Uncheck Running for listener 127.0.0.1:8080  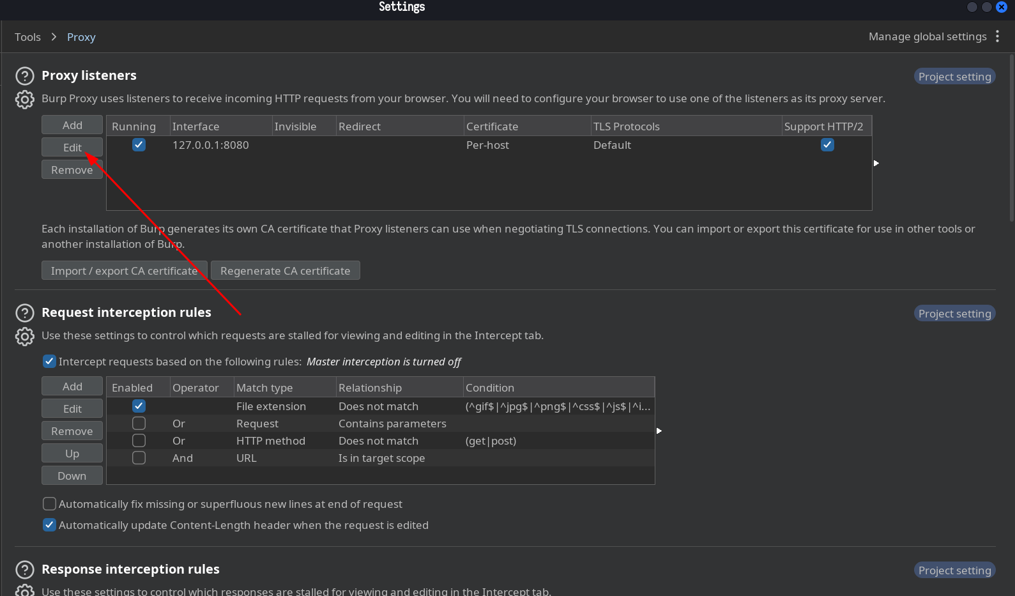tap(139, 145)
